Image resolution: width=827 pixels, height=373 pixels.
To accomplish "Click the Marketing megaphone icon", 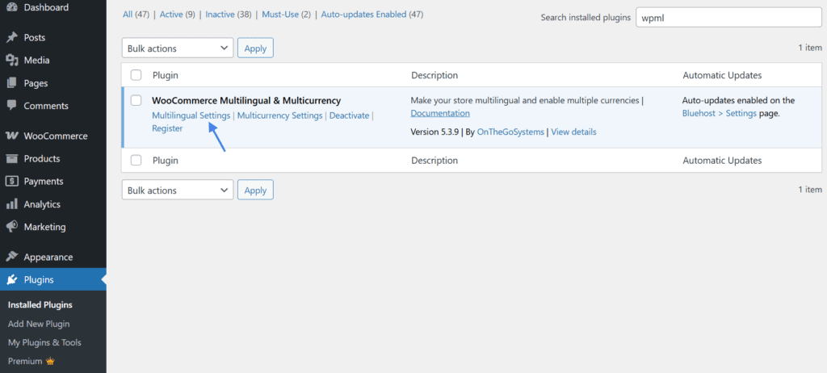I will 11,226.
